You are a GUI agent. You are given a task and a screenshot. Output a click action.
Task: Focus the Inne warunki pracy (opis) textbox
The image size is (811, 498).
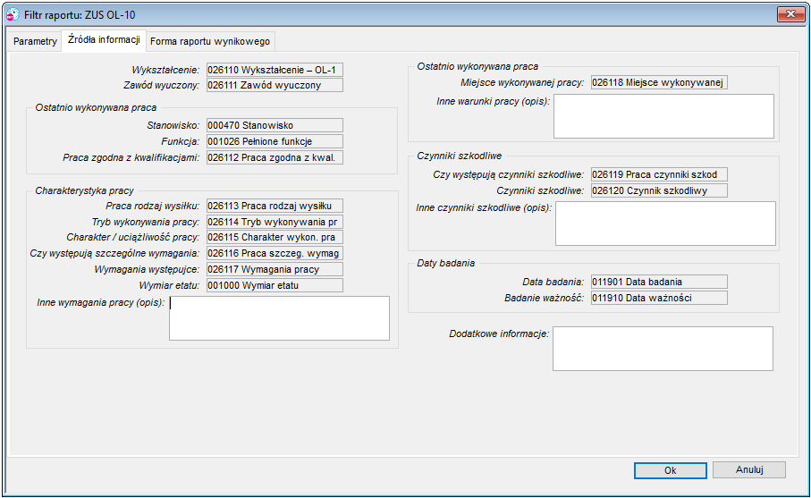coord(663,116)
